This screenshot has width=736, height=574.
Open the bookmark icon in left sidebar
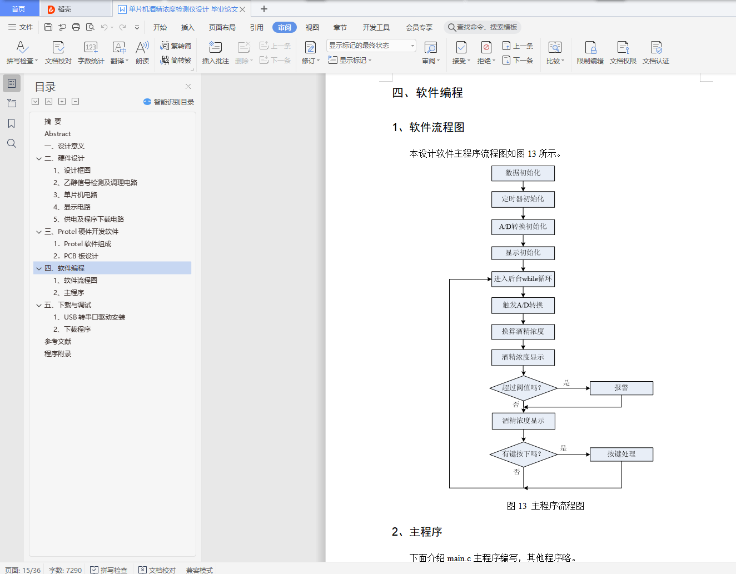(12, 123)
